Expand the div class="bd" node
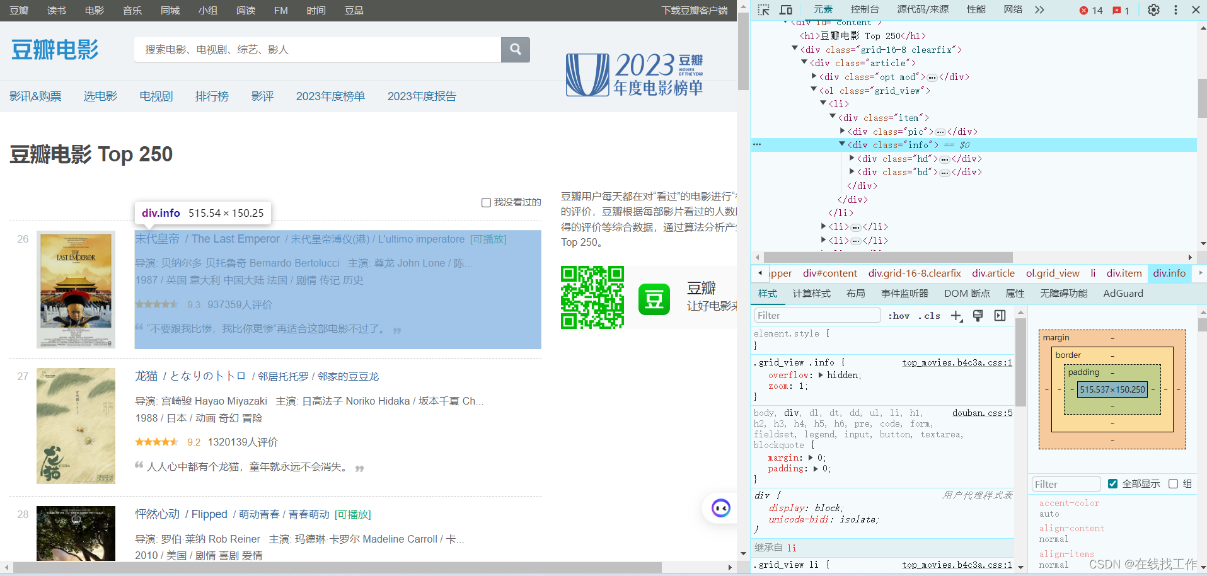This screenshot has width=1207, height=576. click(x=852, y=171)
